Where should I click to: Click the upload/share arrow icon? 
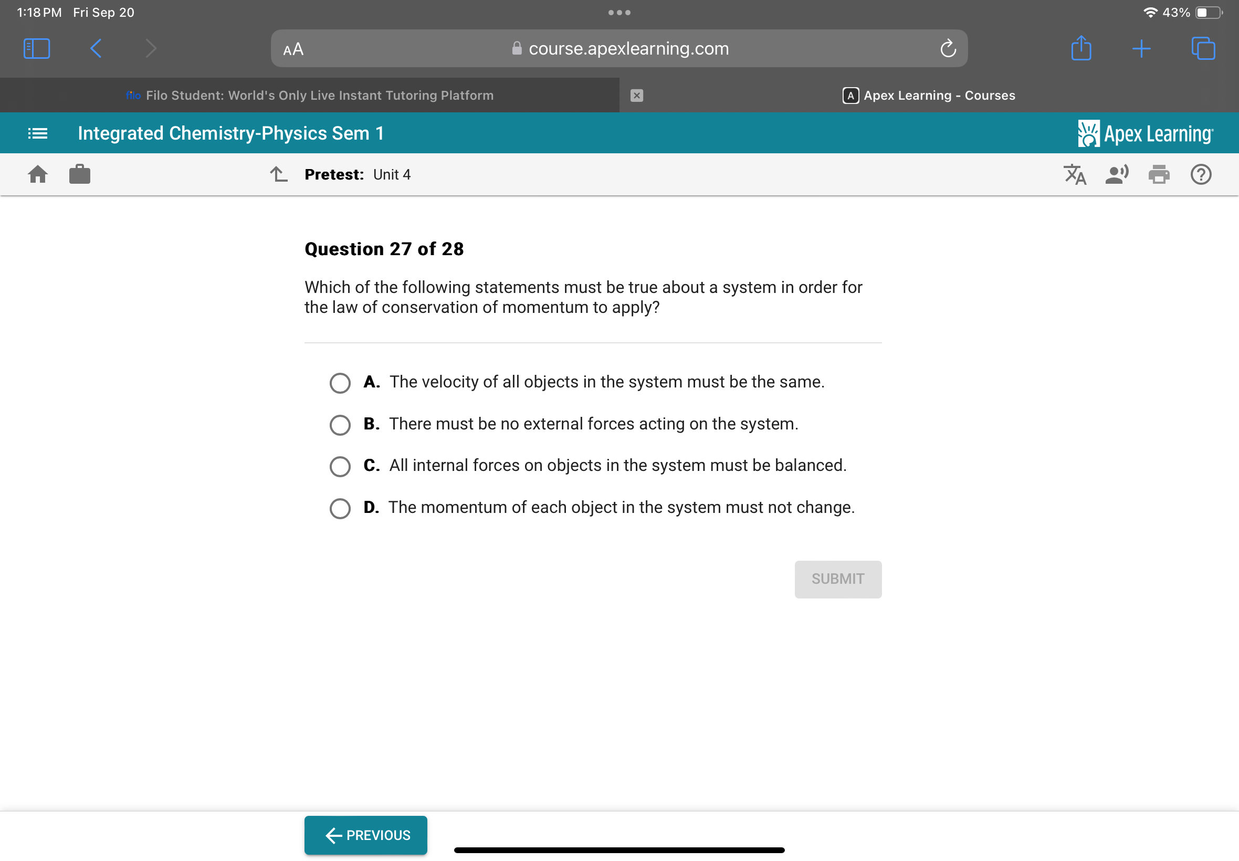coord(1081,49)
